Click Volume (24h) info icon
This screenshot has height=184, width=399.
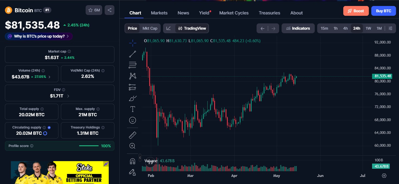coord(43,70)
